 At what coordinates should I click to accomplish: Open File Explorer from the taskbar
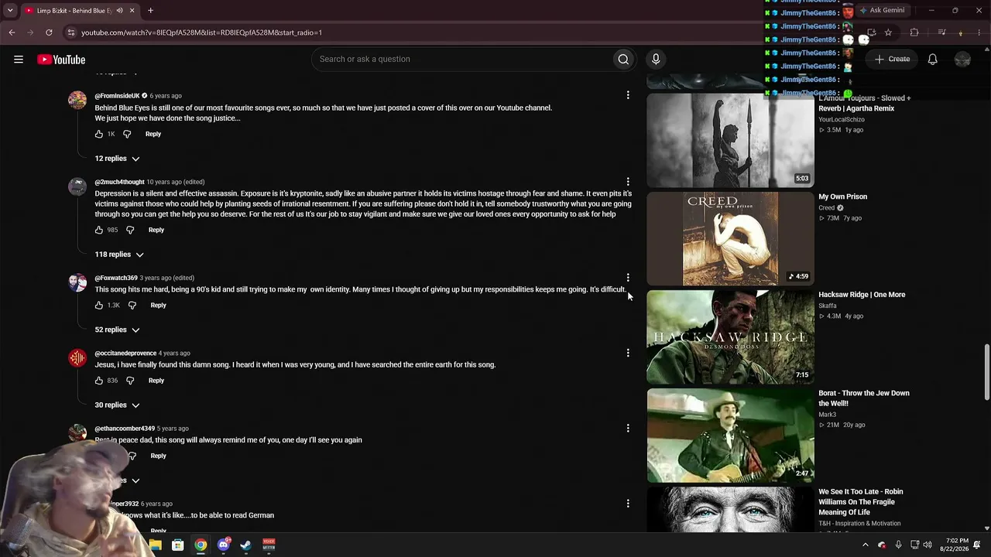(x=156, y=545)
